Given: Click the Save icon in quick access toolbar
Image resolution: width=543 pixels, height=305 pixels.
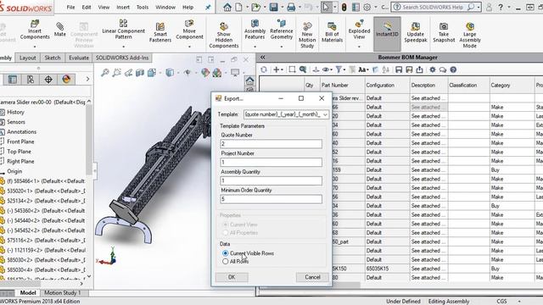Looking at the screenshot, I should pos(273,7).
